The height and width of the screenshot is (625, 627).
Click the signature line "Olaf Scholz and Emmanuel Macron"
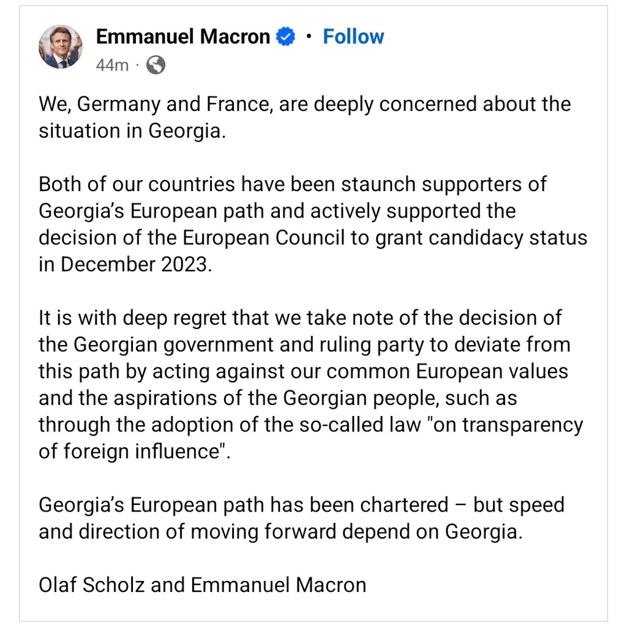[x=202, y=585]
